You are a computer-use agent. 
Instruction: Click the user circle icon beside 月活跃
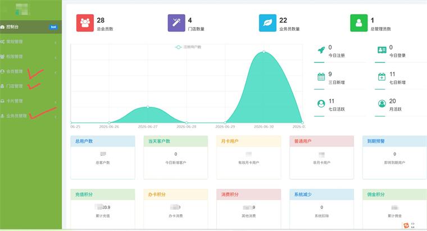pyautogui.click(x=382, y=104)
